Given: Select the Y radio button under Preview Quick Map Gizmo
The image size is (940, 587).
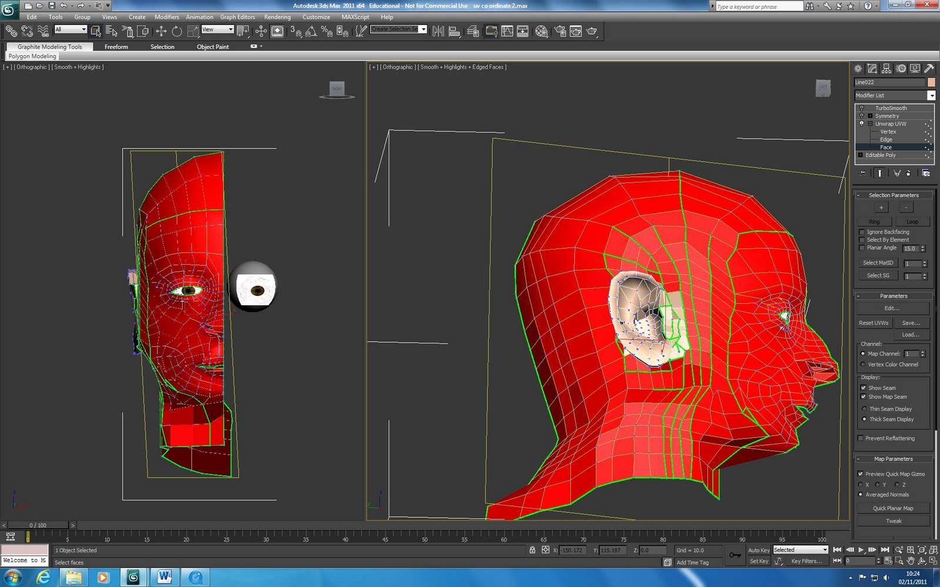Looking at the screenshot, I should [878, 484].
